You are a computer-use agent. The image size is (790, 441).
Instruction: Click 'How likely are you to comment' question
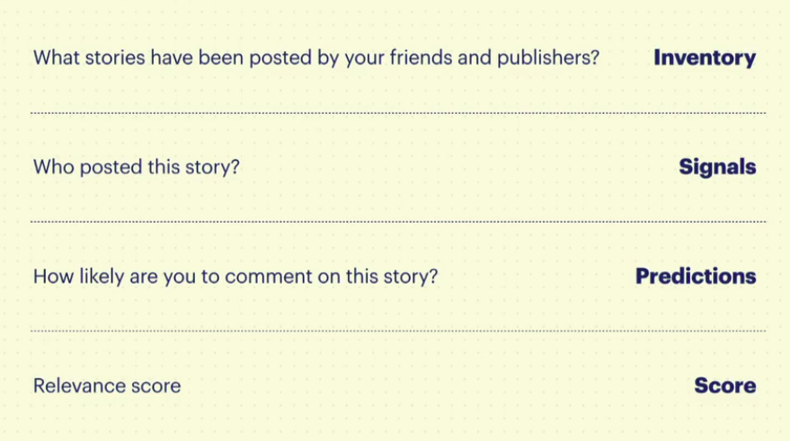pyautogui.click(x=235, y=277)
